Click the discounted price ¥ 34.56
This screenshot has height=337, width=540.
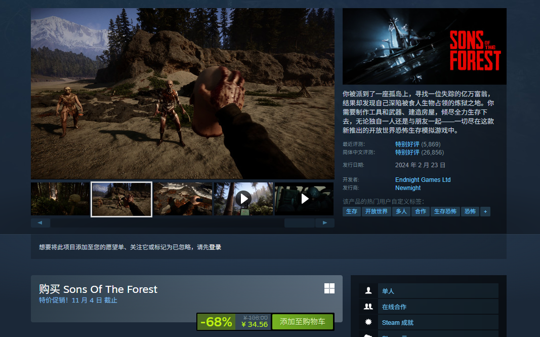click(255, 324)
